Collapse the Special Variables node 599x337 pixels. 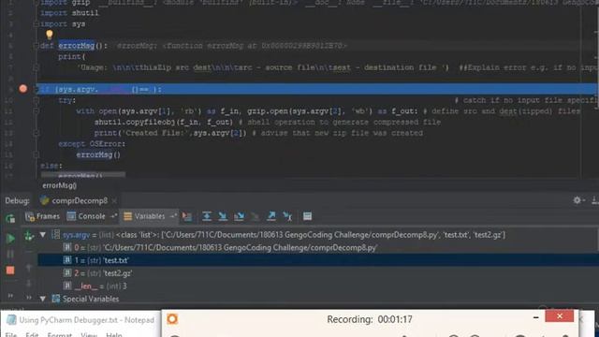coord(43,299)
